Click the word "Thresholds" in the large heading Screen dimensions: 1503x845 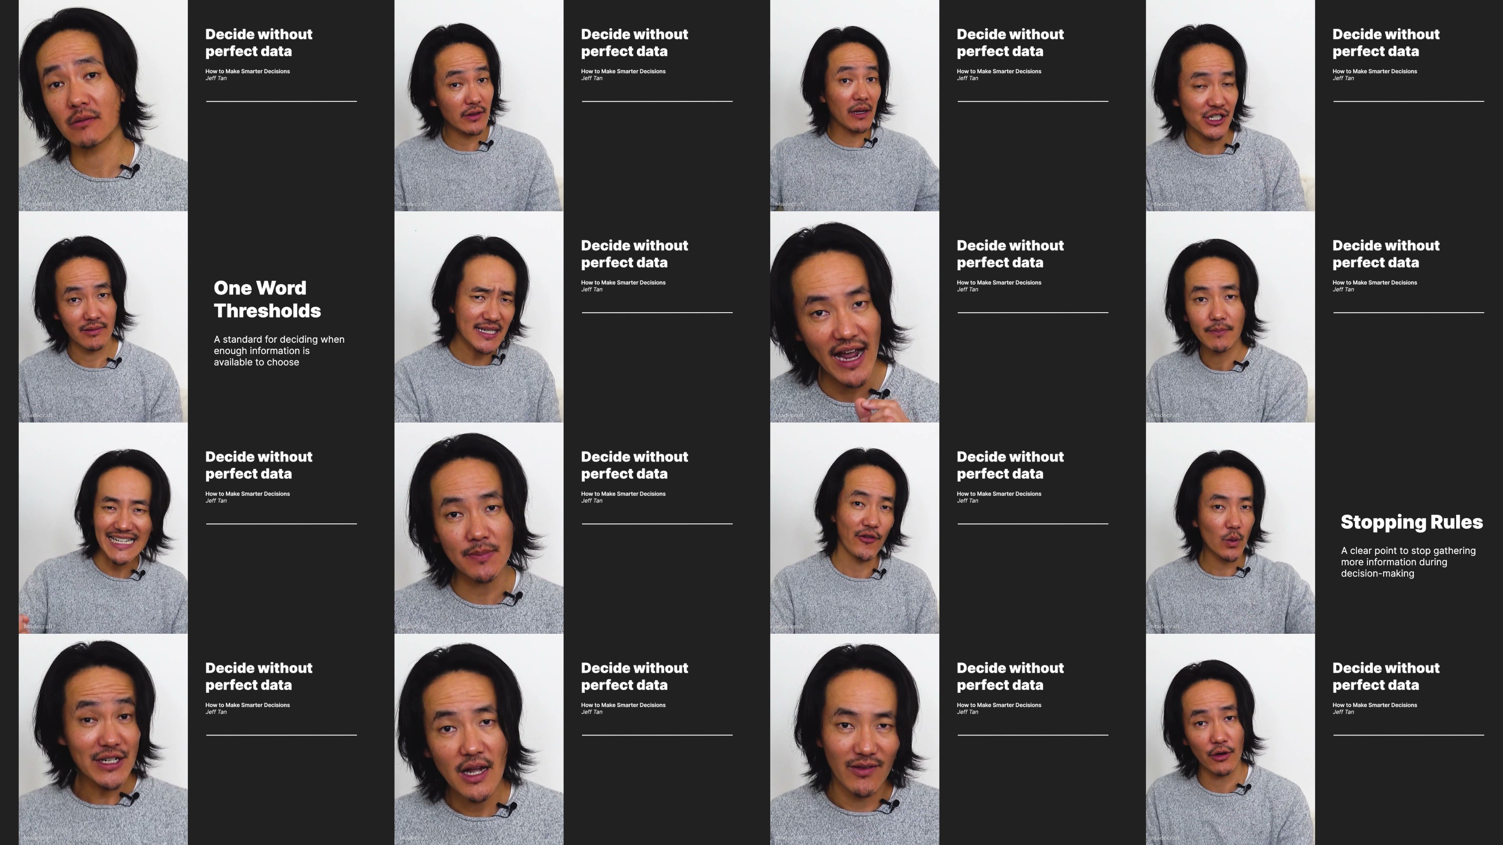(x=267, y=311)
